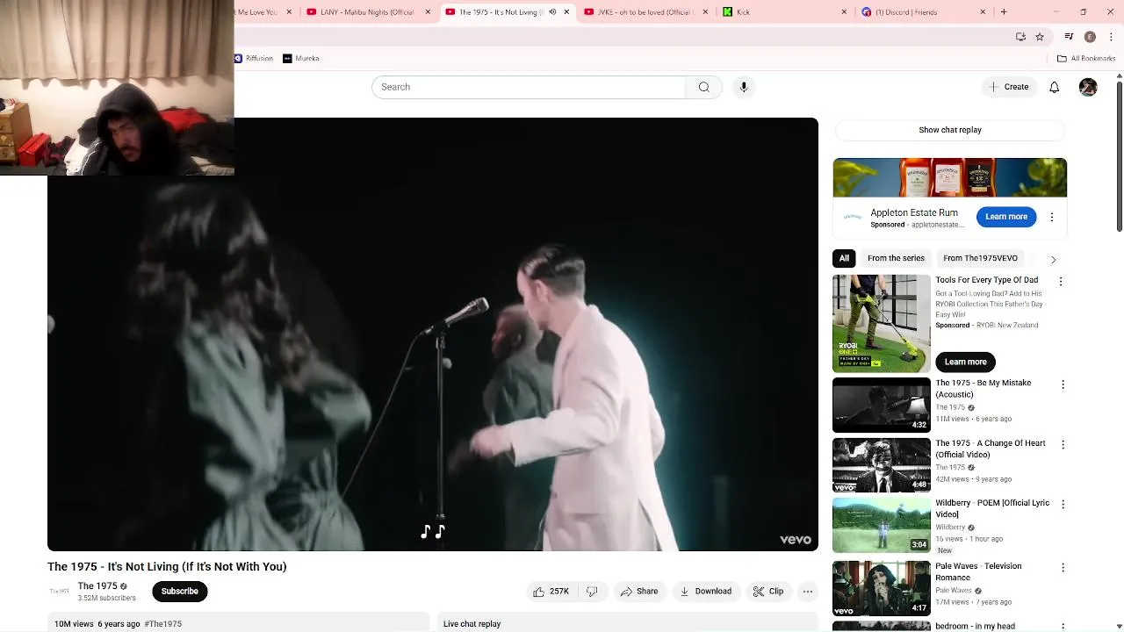Open options for Pale Waves Television Romance
The image size is (1124, 632).
1063,568
